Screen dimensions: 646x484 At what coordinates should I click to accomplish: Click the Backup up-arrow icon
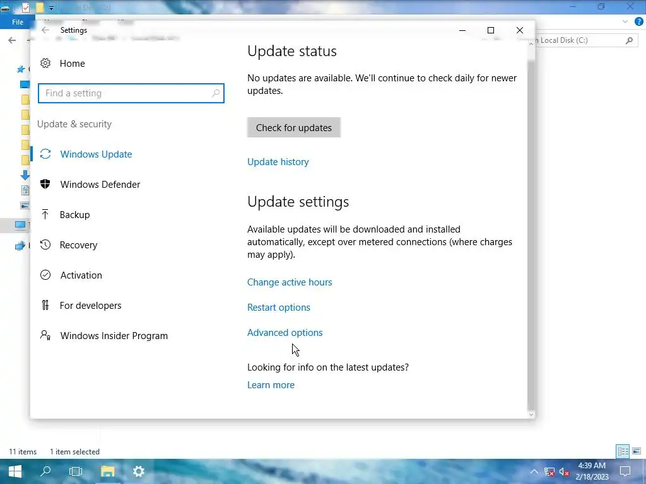[x=45, y=214]
